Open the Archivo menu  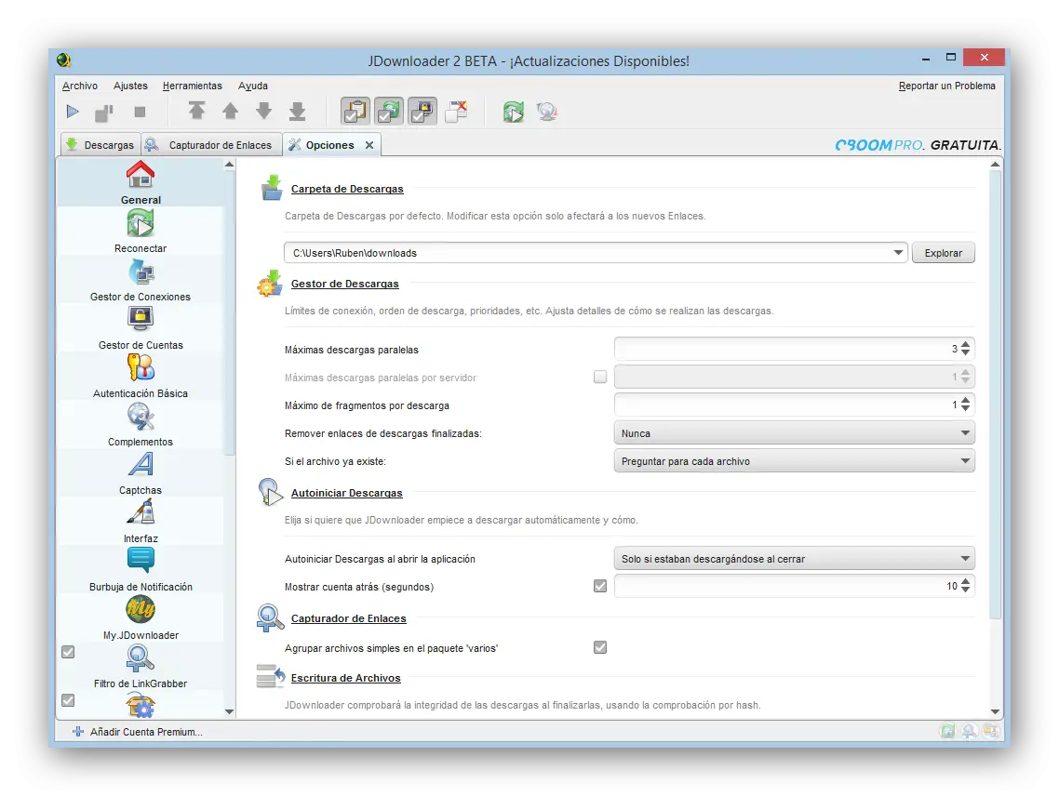[80, 86]
